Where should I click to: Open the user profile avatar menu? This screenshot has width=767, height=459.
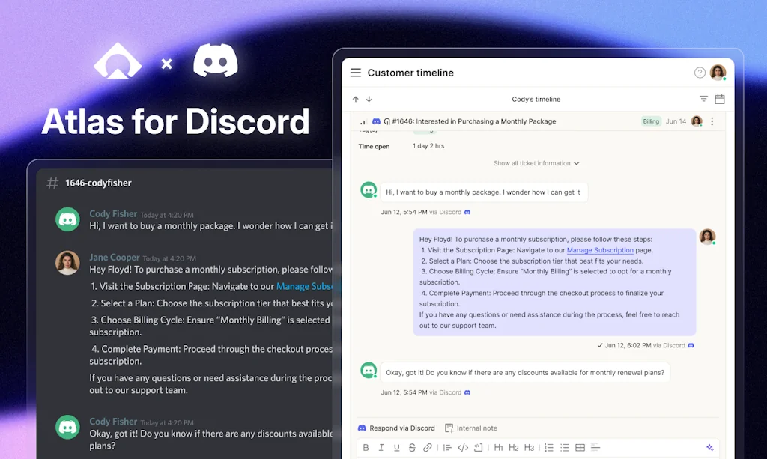coord(718,73)
